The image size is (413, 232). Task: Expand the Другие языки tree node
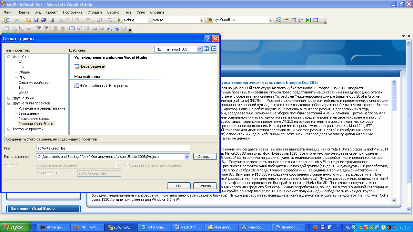tap(9, 98)
